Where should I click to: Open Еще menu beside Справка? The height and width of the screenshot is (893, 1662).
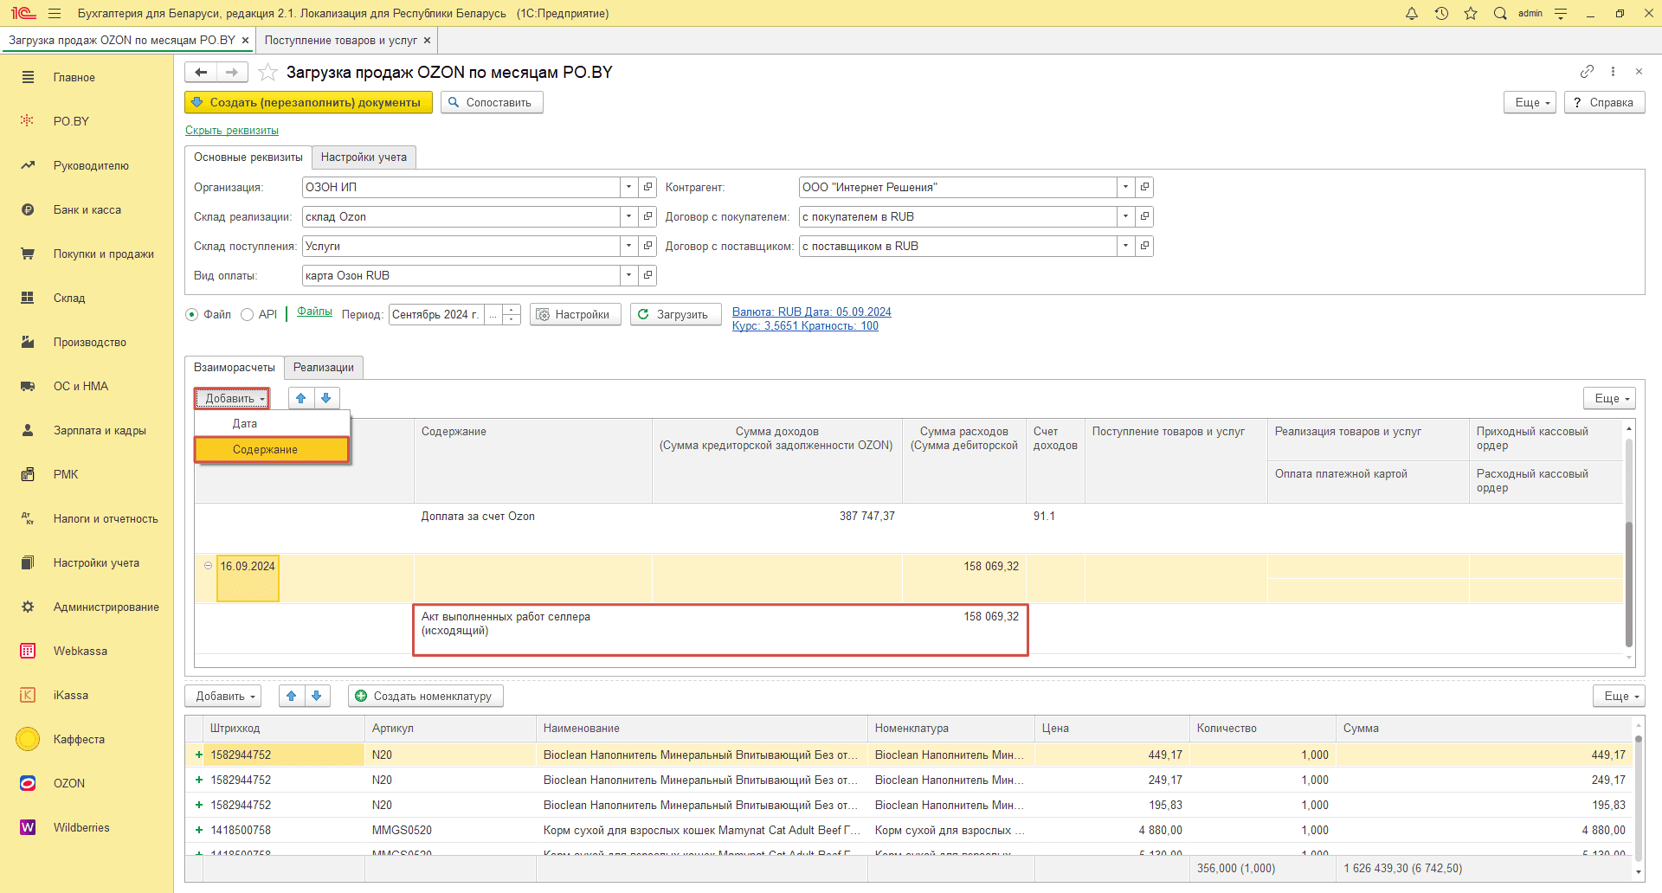(1531, 102)
